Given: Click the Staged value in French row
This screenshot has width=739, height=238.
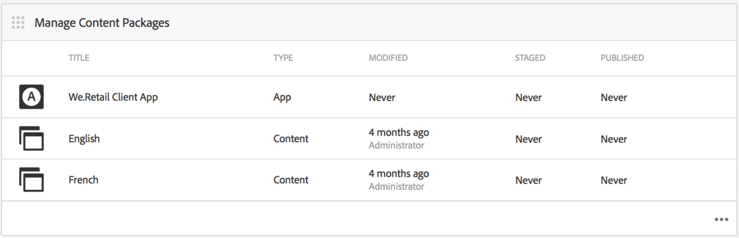Looking at the screenshot, I should [x=528, y=180].
